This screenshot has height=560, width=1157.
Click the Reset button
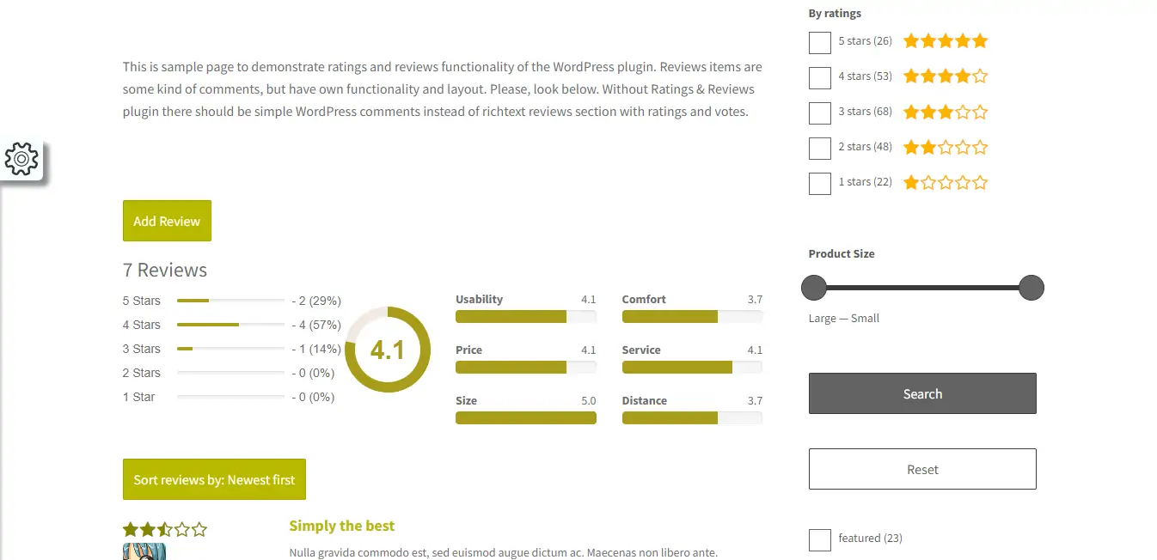[x=921, y=469]
